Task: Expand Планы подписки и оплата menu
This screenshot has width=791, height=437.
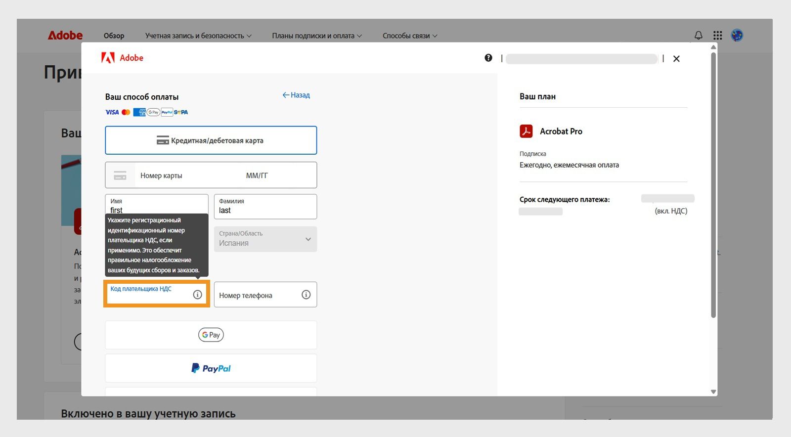Action: [317, 36]
